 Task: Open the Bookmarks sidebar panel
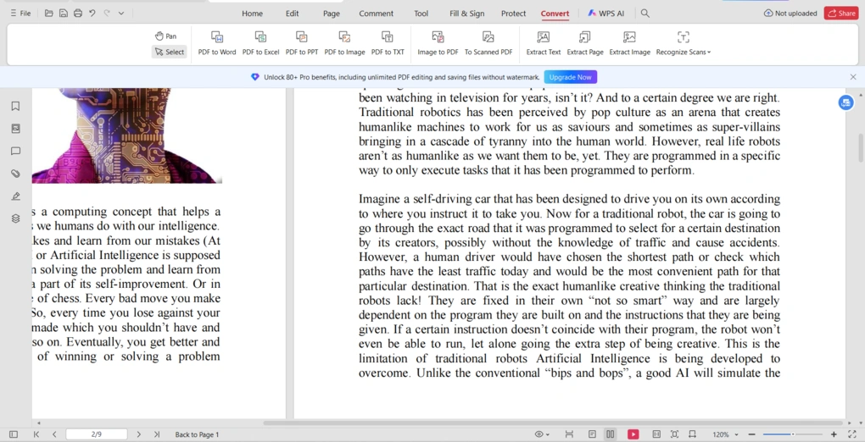click(15, 106)
